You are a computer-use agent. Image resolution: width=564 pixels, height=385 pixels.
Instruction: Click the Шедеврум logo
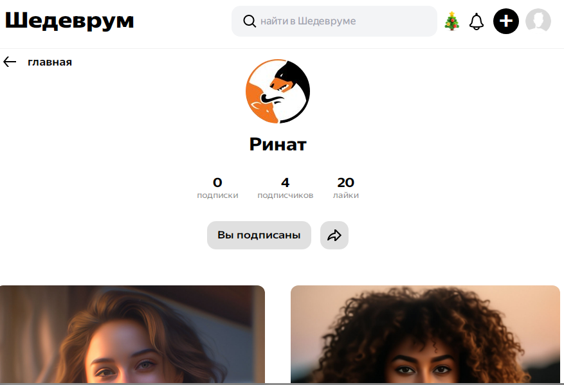(69, 21)
